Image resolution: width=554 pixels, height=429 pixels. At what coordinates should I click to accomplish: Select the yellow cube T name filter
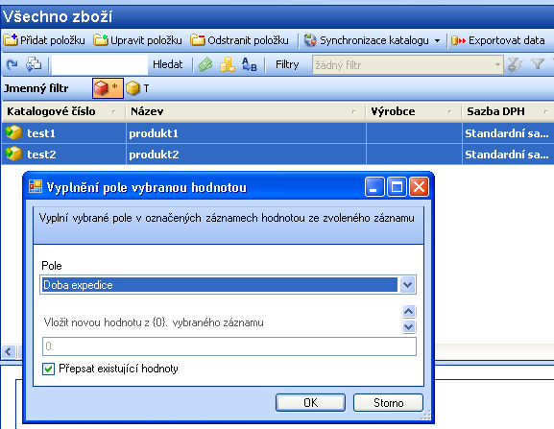pos(138,88)
